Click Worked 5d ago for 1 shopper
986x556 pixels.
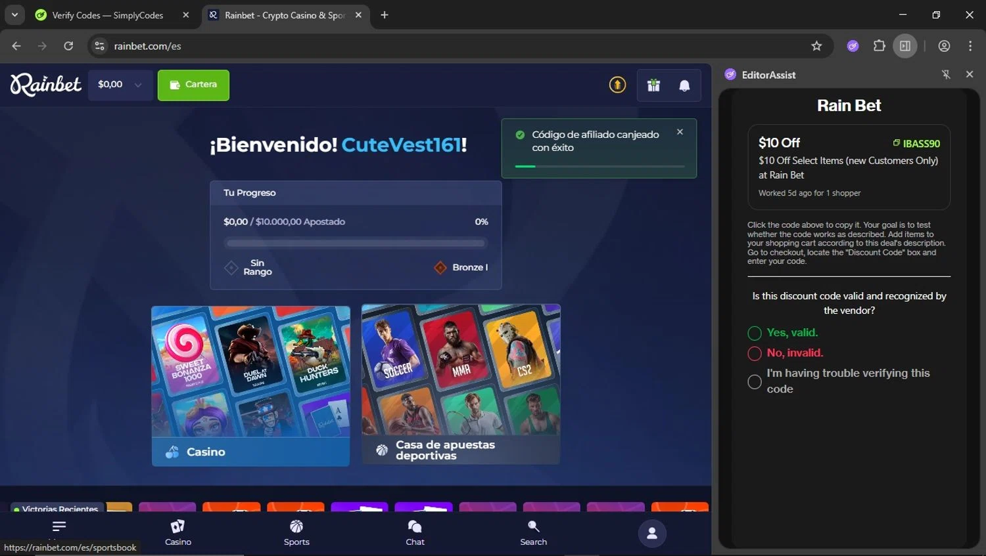[809, 193]
